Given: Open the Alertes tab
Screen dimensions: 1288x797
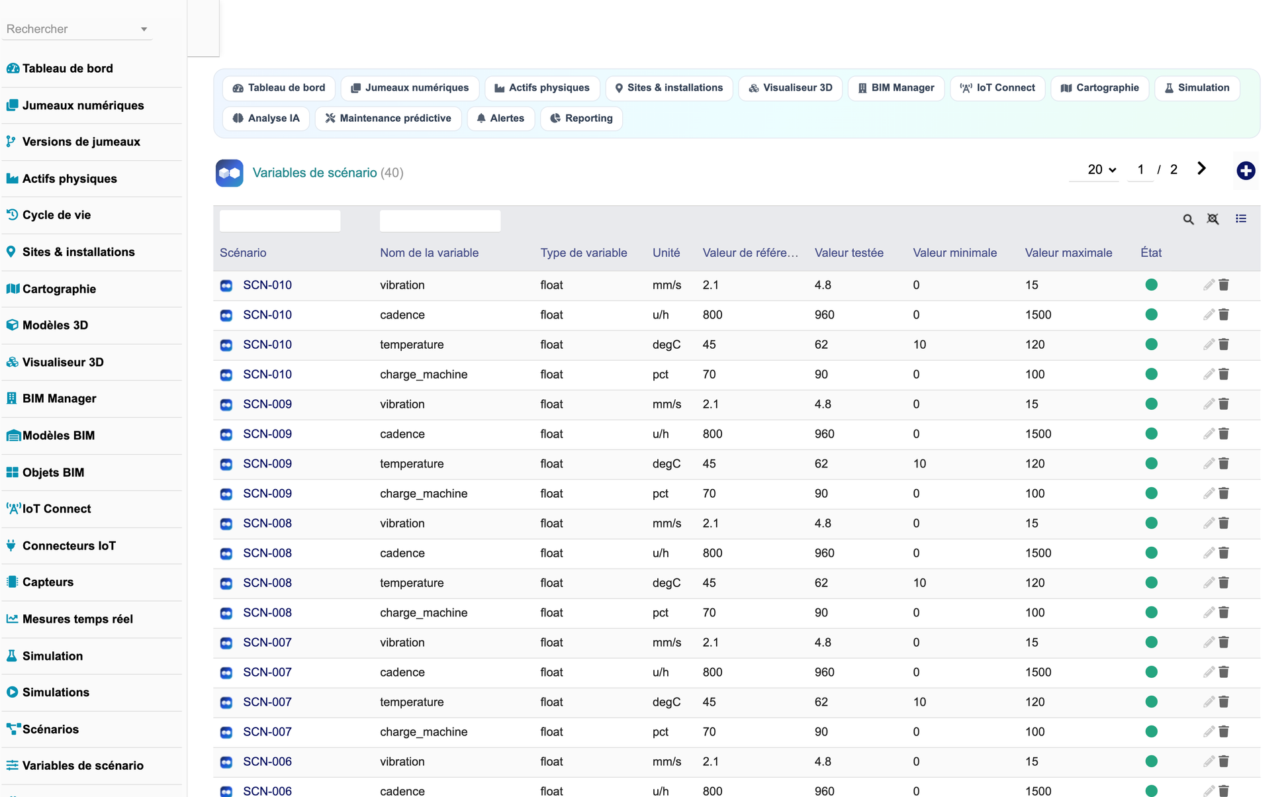Looking at the screenshot, I should pos(500,118).
